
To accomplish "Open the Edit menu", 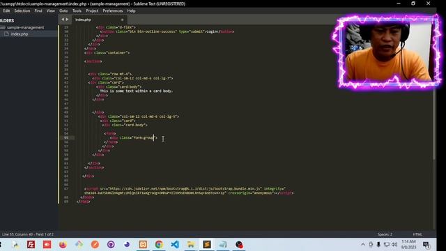I will pyautogui.click(x=6, y=11).
